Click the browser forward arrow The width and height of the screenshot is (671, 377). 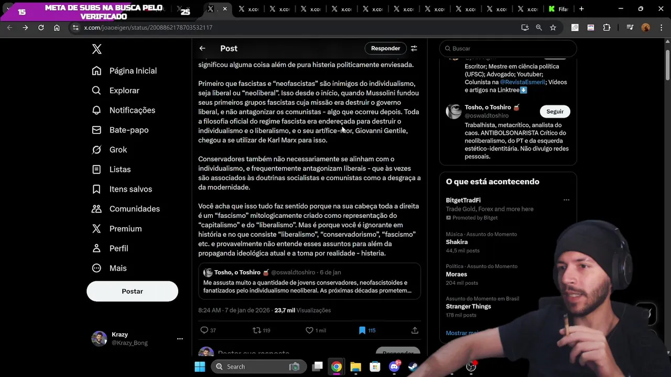coord(25,27)
